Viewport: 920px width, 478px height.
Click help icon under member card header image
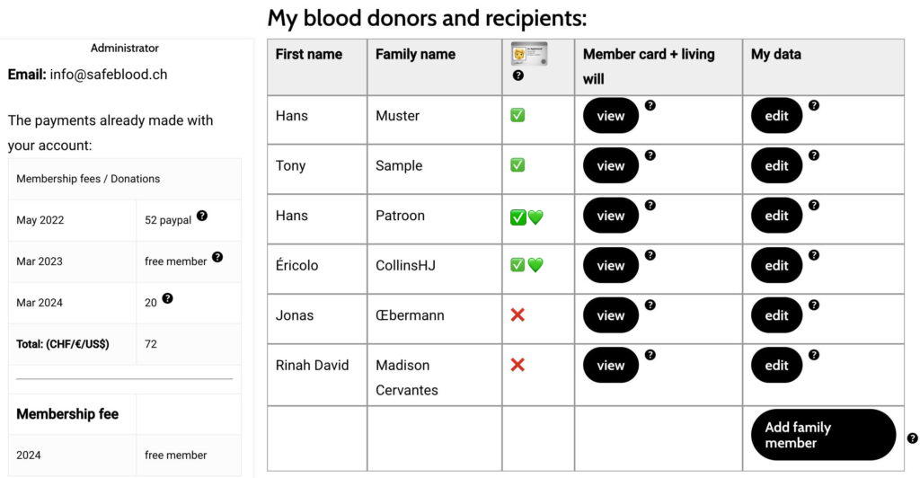click(518, 75)
